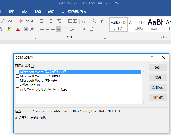Check Microsoft Word 稿纸向导加载项 box
The width and height of the screenshot is (171, 135).
17,72
